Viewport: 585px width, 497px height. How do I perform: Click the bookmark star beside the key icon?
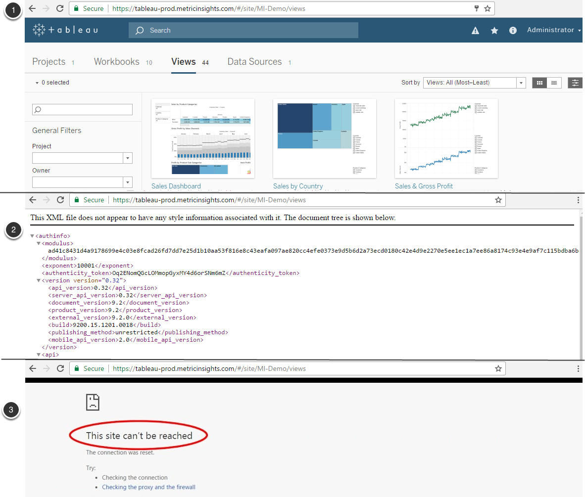click(487, 8)
